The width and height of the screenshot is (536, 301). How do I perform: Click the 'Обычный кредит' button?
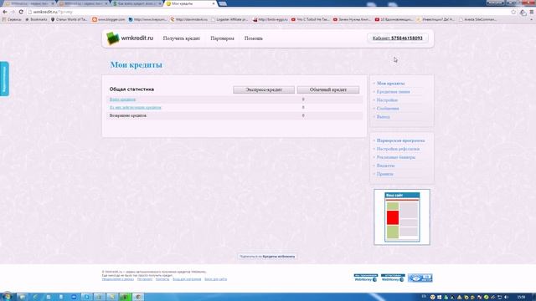tap(327, 89)
